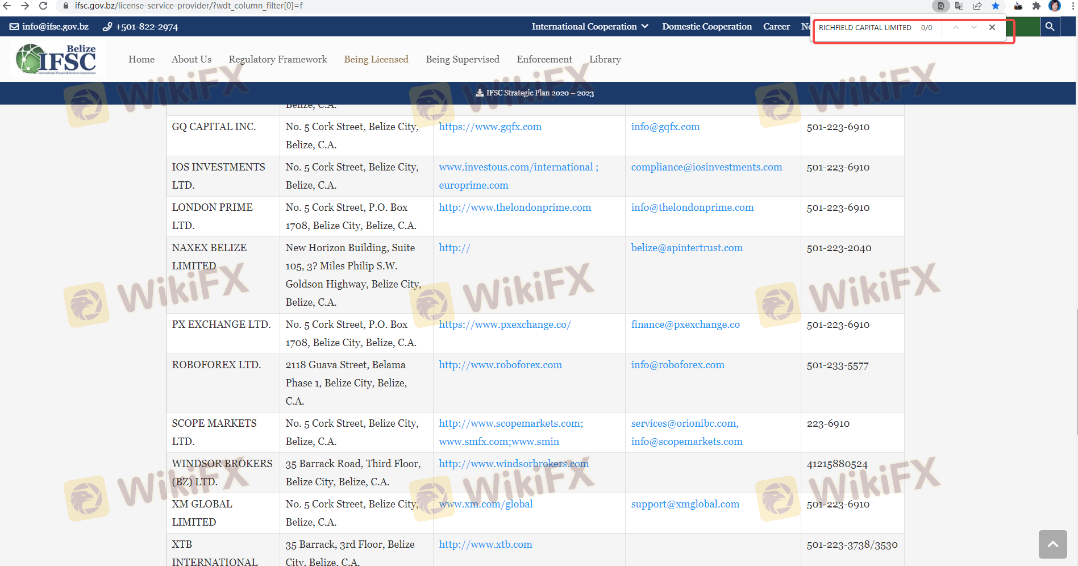Viewport: 1078px width, 566px height.
Task: Open the europrime.com link
Action: coord(474,185)
